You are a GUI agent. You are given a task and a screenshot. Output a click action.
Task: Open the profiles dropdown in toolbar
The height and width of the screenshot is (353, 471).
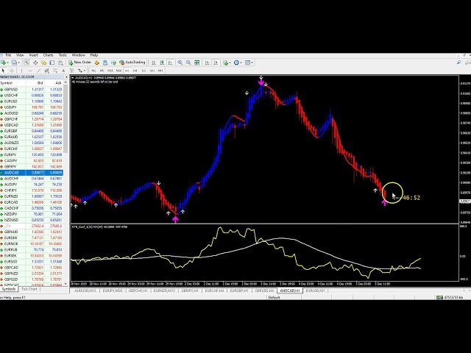(x=14, y=63)
